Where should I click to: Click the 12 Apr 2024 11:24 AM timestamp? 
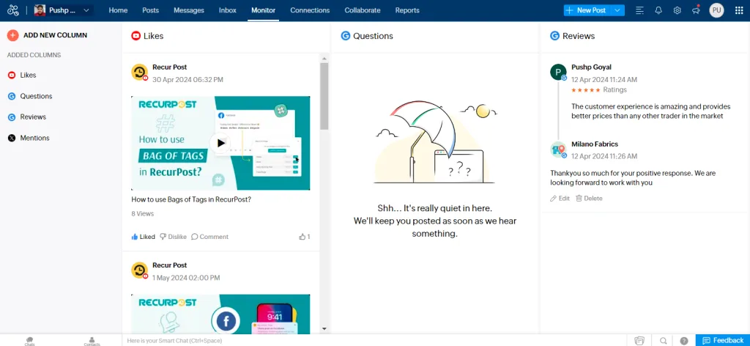604,79
